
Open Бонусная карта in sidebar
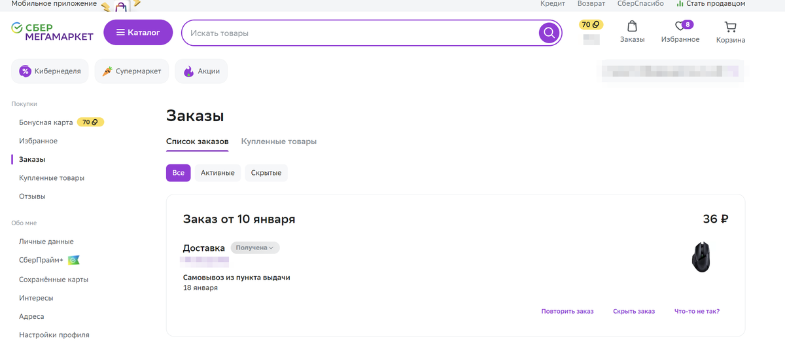point(46,122)
